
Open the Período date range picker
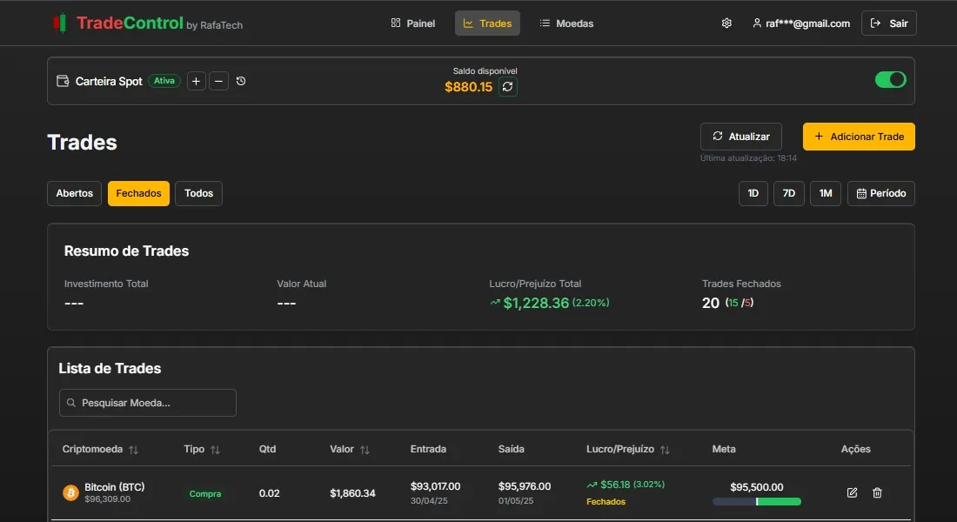tap(880, 193)
